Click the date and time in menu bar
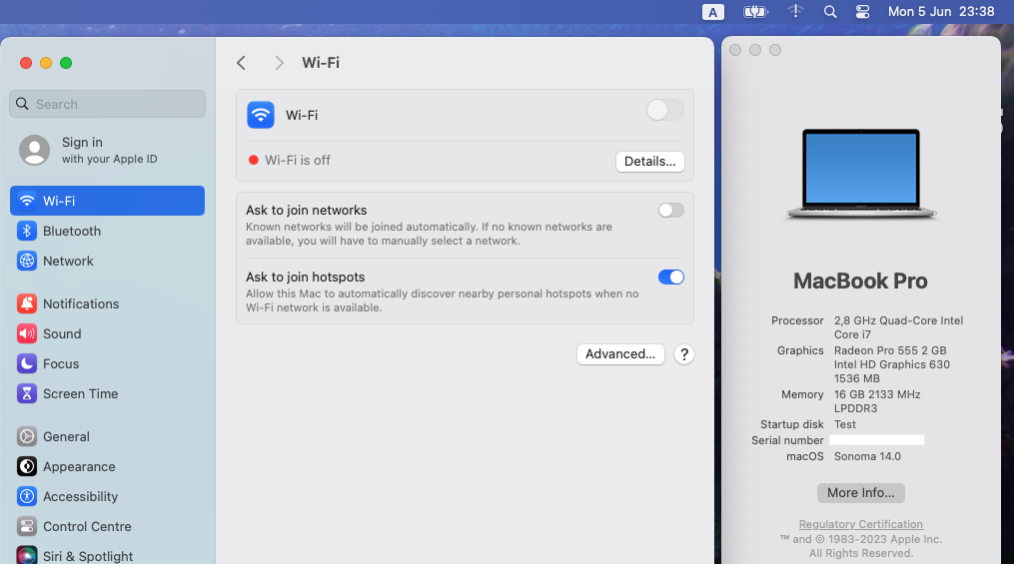This screenshot has width=1014, height=564. (x=941, y=12)
